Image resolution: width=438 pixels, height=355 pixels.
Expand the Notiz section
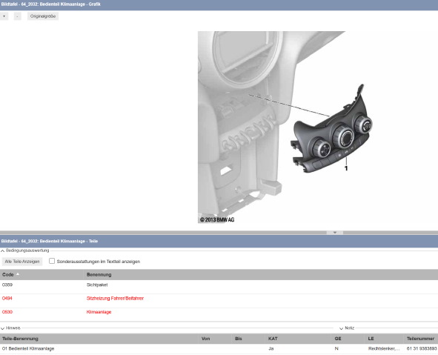click(x=341, y=328)
